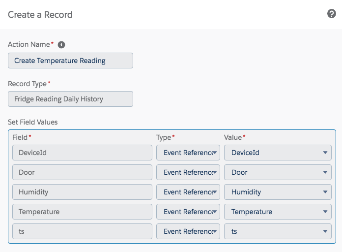Click the Set Field Values label
Screen dimensions: 342x252
33,122
